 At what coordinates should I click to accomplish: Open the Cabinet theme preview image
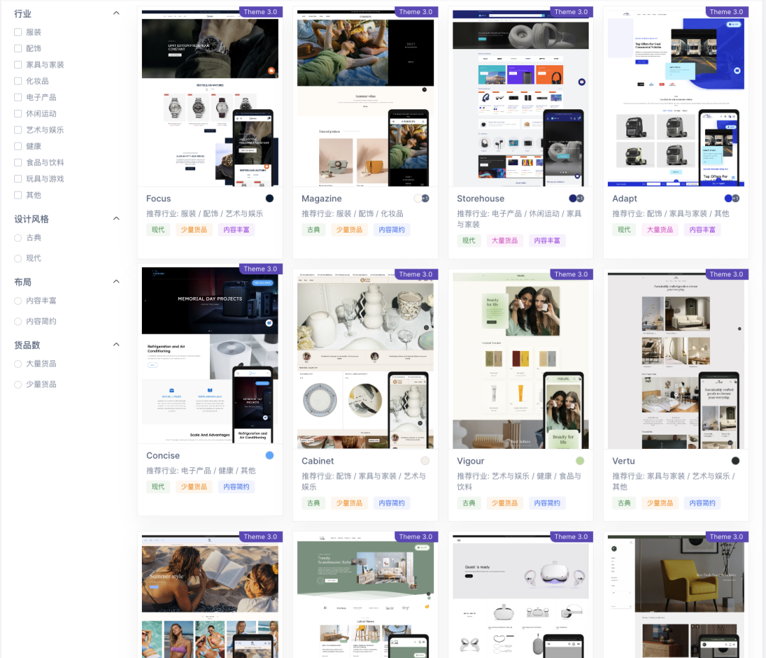[x=365, y=362]
